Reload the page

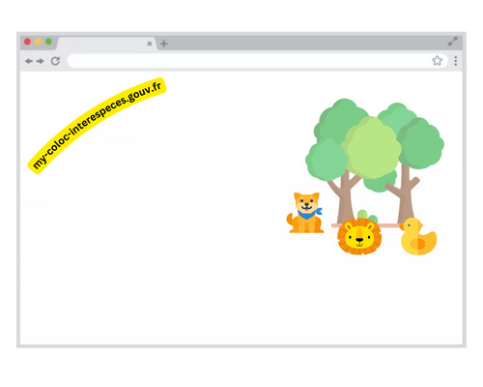[x=55, y=61]
